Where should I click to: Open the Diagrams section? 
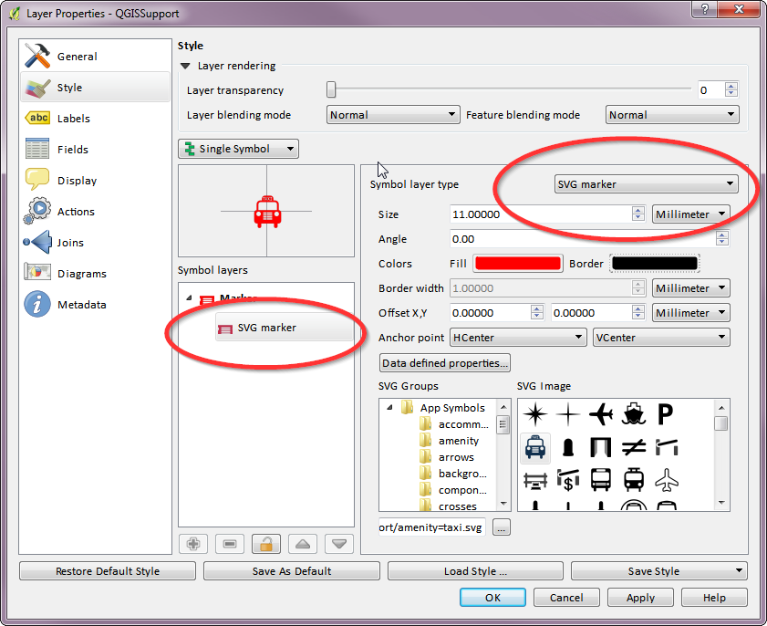pos(96,274)
